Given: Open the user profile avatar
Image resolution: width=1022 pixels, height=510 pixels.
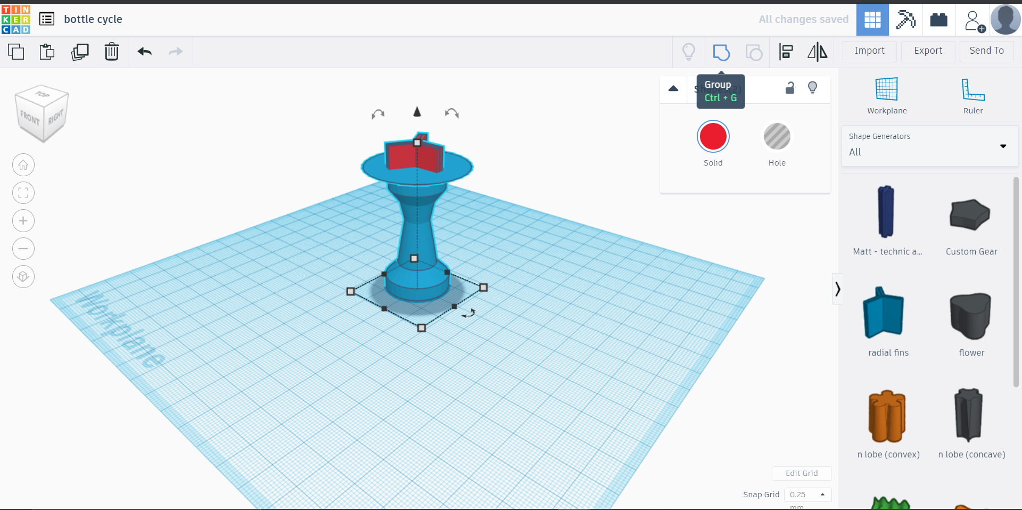Looking at the screenshot, I should pyautogui.click(x=1005, y=20).
